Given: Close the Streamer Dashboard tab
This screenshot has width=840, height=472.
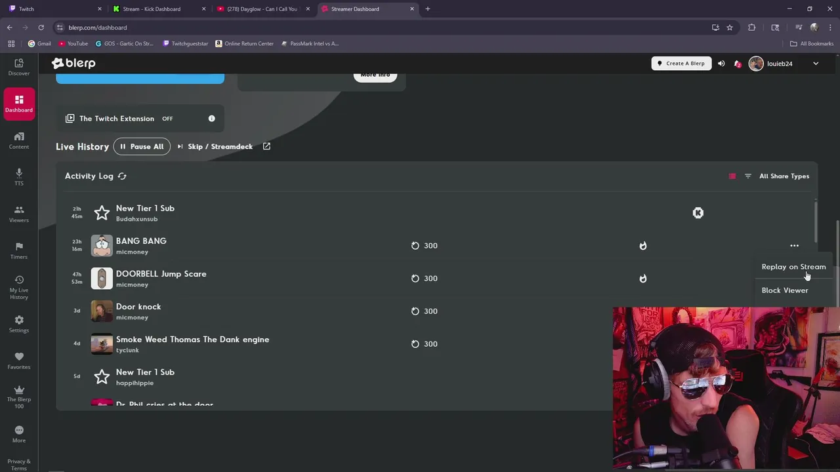Looking at the screenshot, I should click(x=412, y=9).
